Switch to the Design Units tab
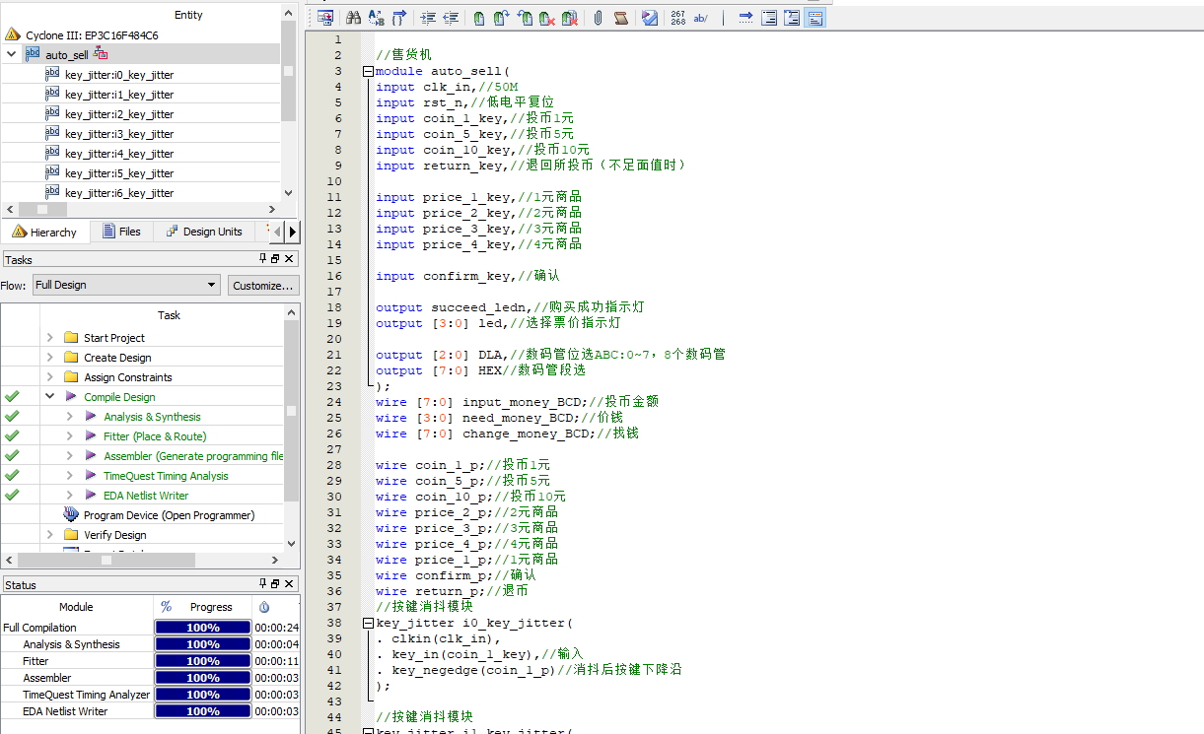The image size is (1204, 734). coord(203,232)
